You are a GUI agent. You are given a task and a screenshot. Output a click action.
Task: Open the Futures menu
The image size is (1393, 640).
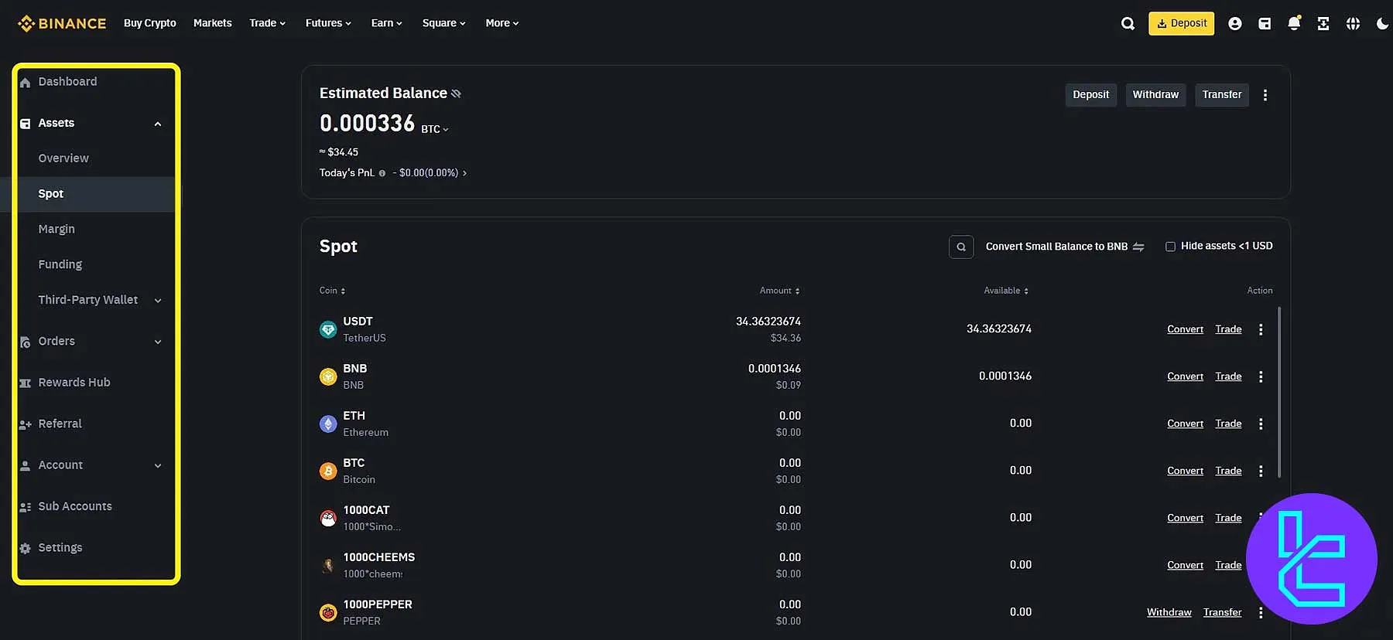click(x=328, y=23)
